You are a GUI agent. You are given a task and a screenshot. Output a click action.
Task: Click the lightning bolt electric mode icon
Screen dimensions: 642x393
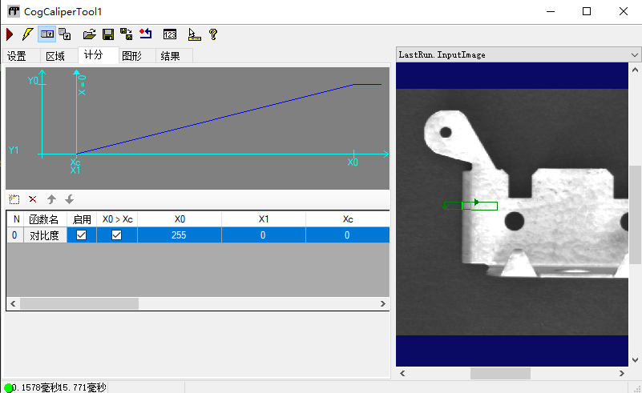pos(28,34)
